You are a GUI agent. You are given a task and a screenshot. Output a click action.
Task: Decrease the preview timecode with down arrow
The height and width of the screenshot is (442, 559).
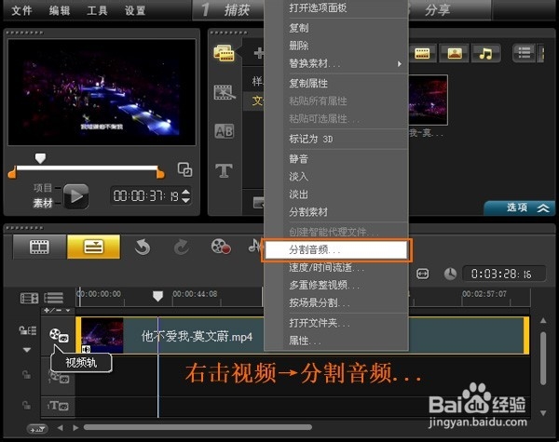point(185,200)
